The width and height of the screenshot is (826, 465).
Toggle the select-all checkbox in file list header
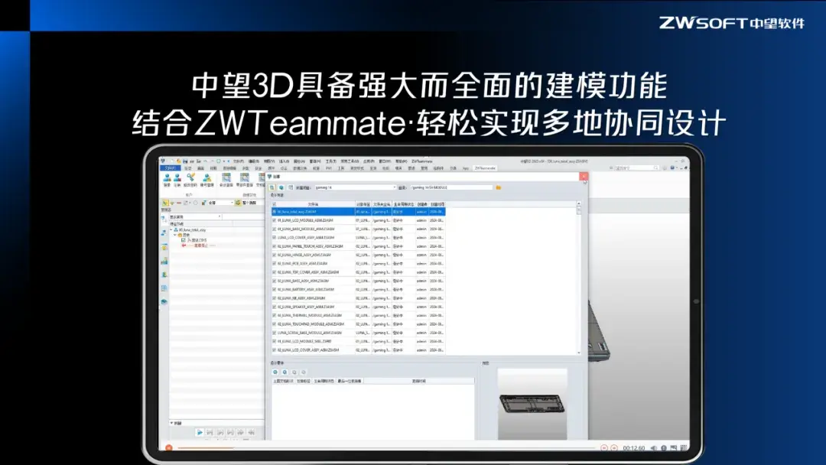(x=274, y=204)
